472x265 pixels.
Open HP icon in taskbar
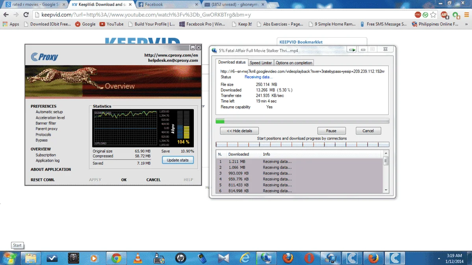tap(180, 258)
